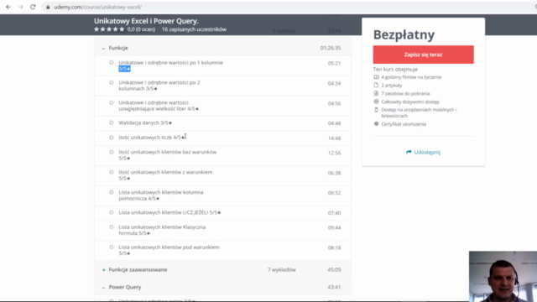Click the padlock icon in the address bar
The width and height of the screenshot is (537, 302).
pos(48,7)
